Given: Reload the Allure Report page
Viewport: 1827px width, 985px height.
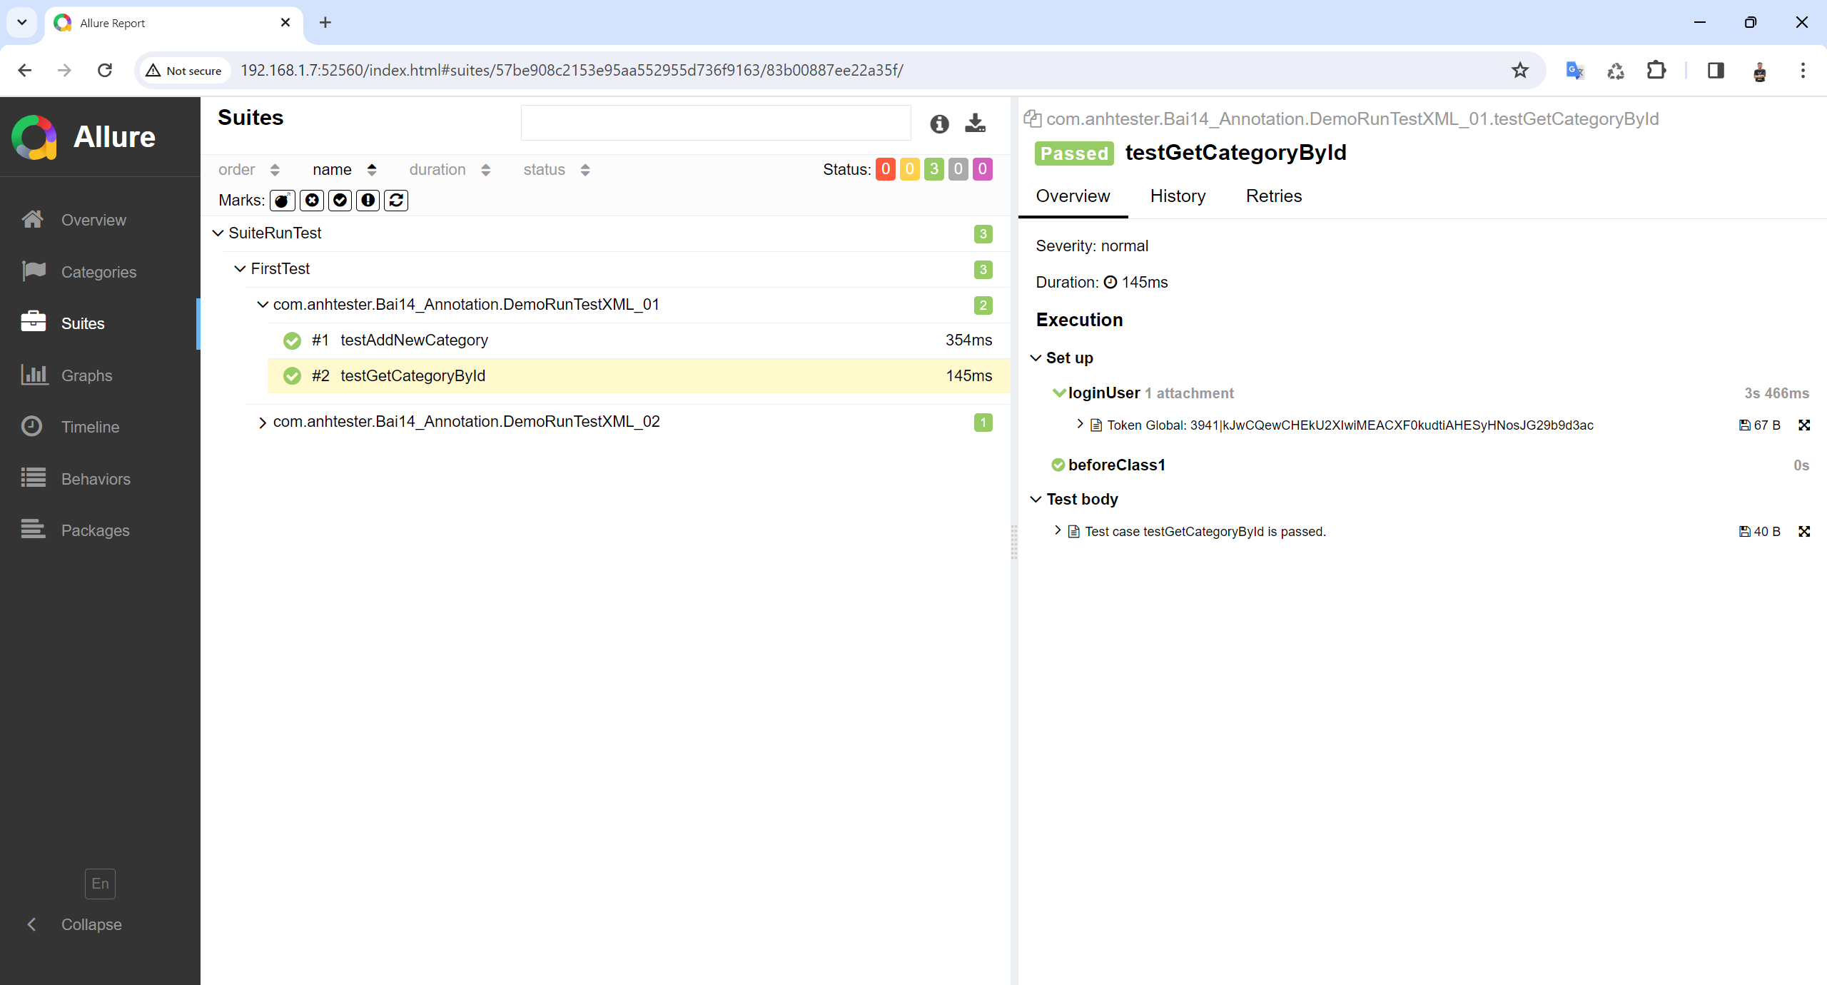Looking at the screenshot, I should (x=105, y=70).
